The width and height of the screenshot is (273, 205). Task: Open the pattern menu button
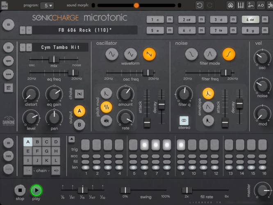click(8, 143)
